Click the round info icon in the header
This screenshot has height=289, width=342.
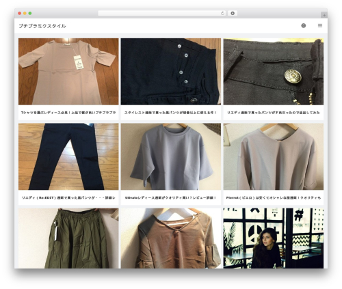click(303, 26)
